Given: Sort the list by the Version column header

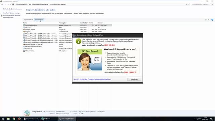Looking at the screenshot, I should tap(105, 23).
